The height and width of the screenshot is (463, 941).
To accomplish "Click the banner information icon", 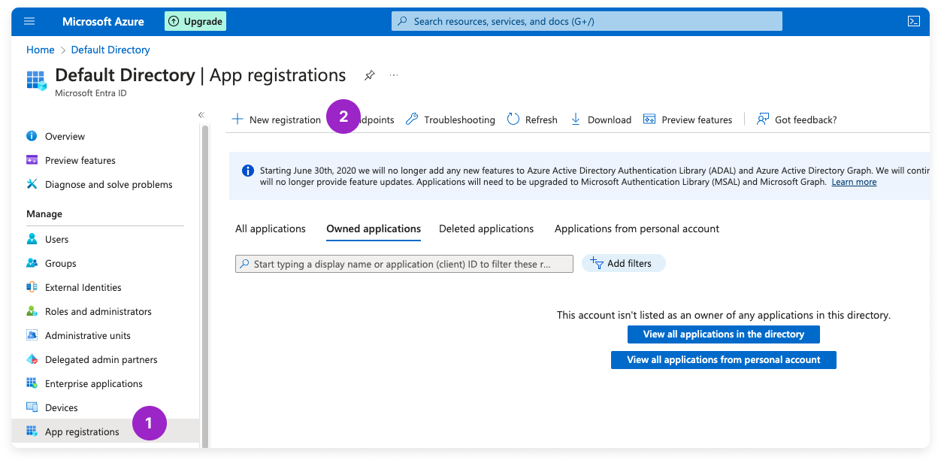I will point(248,171).
